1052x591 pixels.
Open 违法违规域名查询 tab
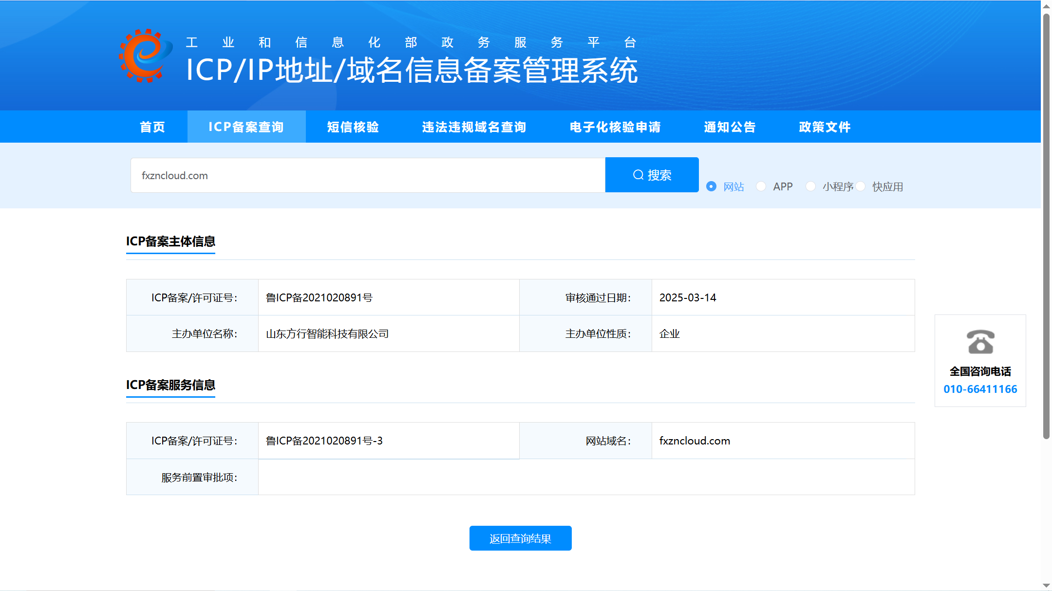(x=474, y=127)
